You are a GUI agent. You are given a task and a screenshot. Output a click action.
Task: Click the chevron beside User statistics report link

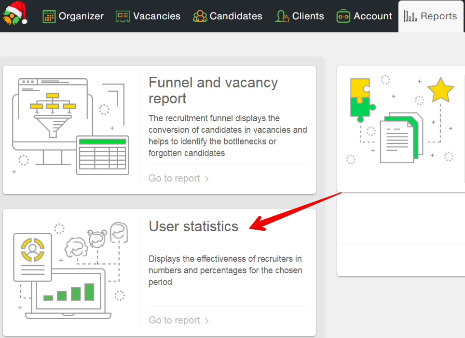coord(207,321)
